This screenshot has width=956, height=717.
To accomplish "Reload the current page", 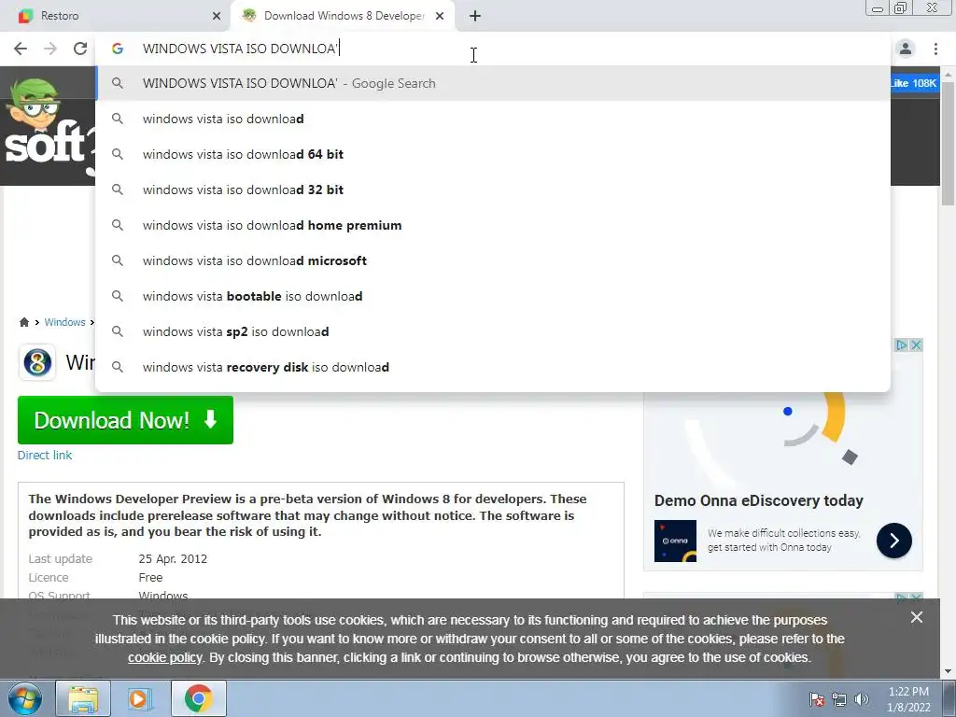I will click(x=80, y=49).
